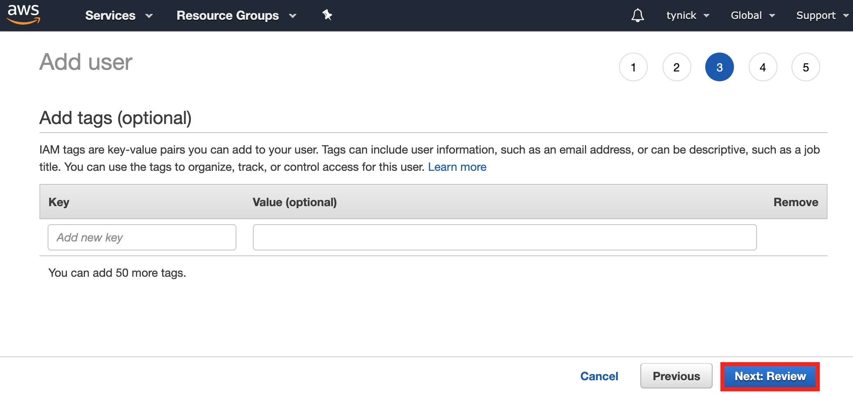The height and width of the screenshot is (395, 853).
Task: Click the Value (optional) column header
Action: pos(295,202)
